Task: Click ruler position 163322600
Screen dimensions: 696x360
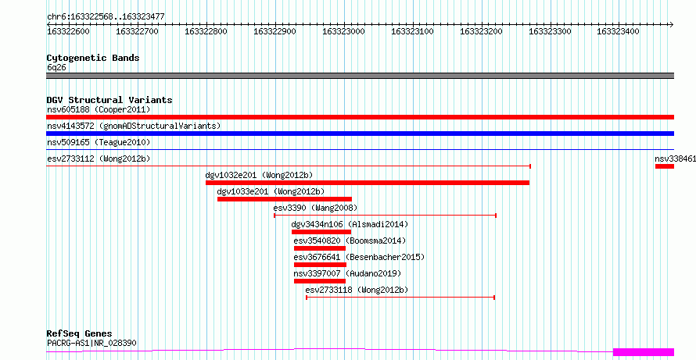Action: coord(69,31)
